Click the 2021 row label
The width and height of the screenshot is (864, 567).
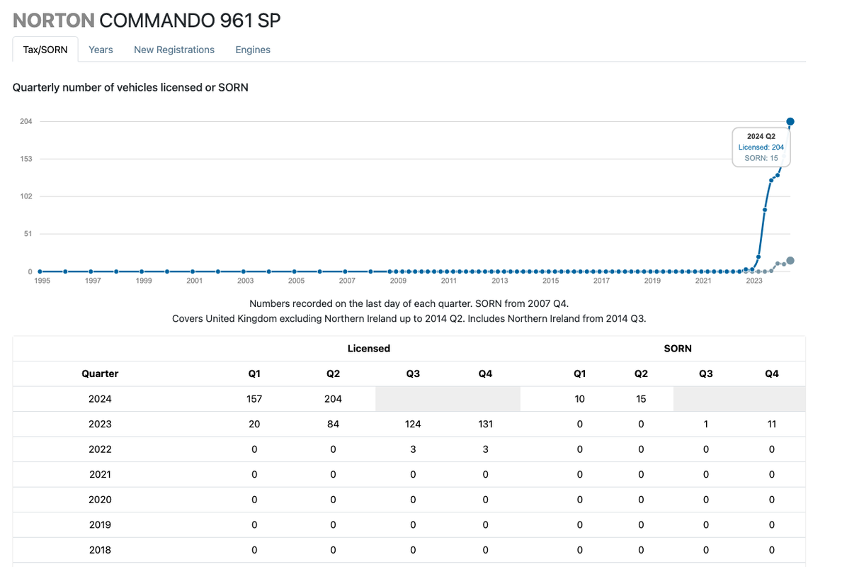tap(100, 474)
